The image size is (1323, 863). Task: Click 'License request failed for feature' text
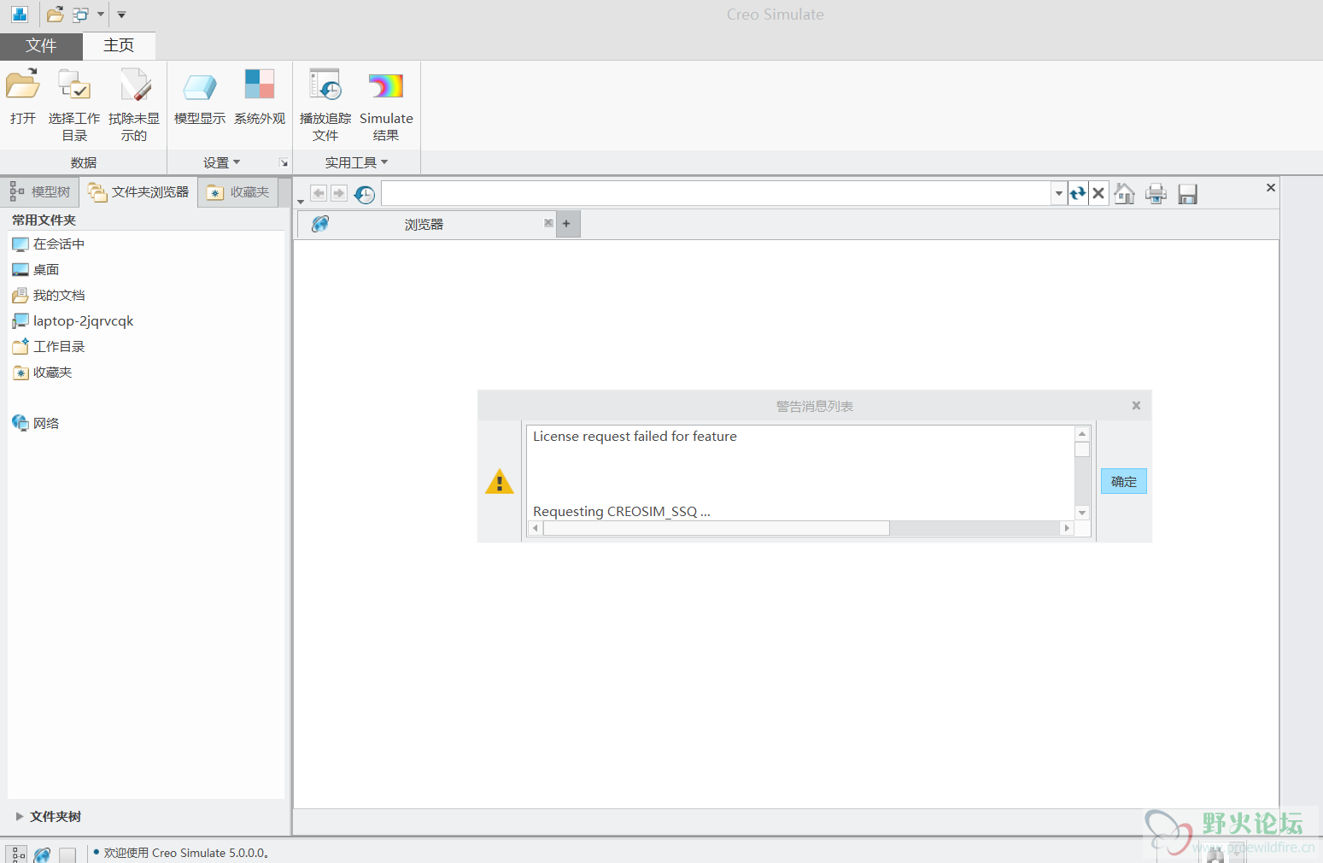coord(635,437)
